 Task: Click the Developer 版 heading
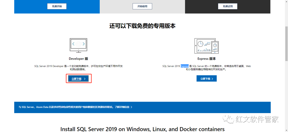pos(78,59)
